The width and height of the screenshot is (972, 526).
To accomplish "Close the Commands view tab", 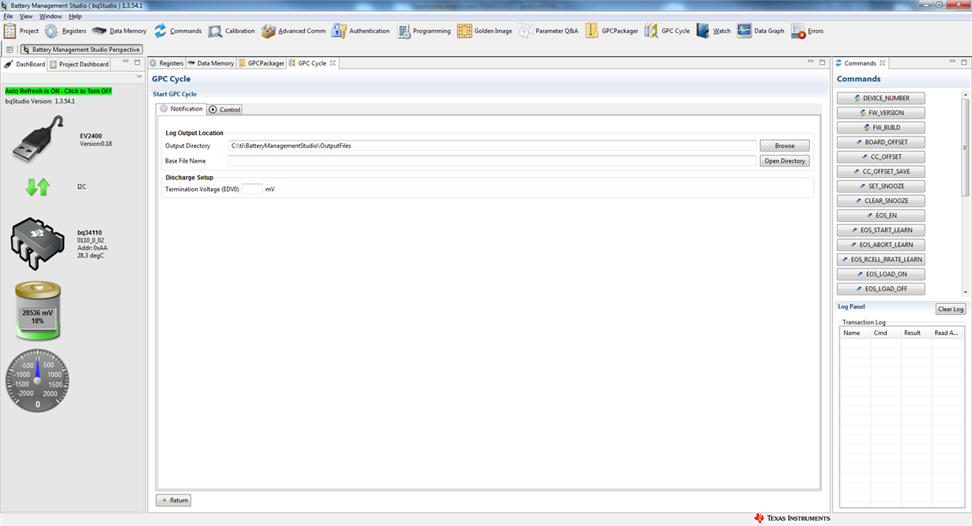I will coord(883,63).
